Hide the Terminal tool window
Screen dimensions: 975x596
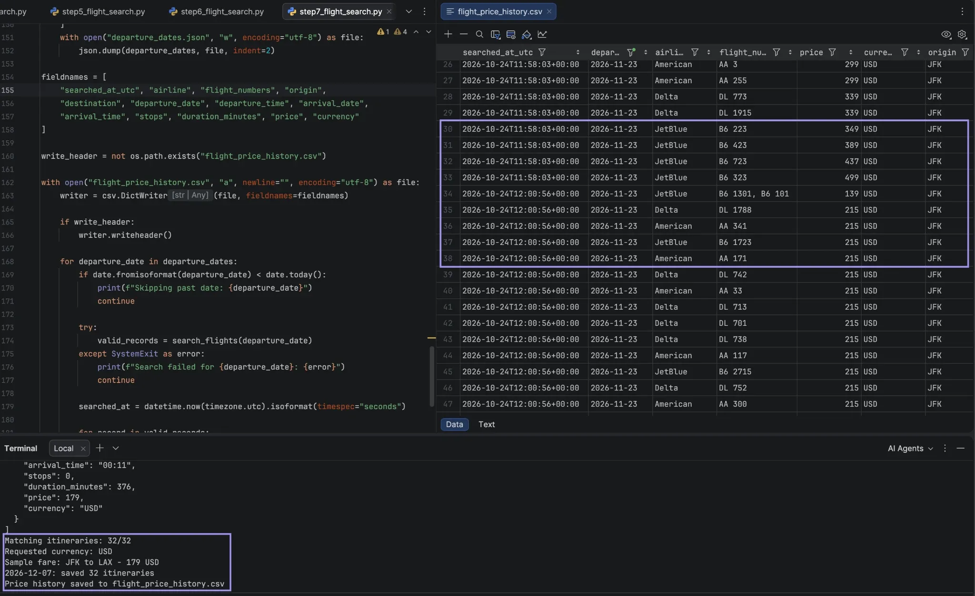tap(960, 449)
